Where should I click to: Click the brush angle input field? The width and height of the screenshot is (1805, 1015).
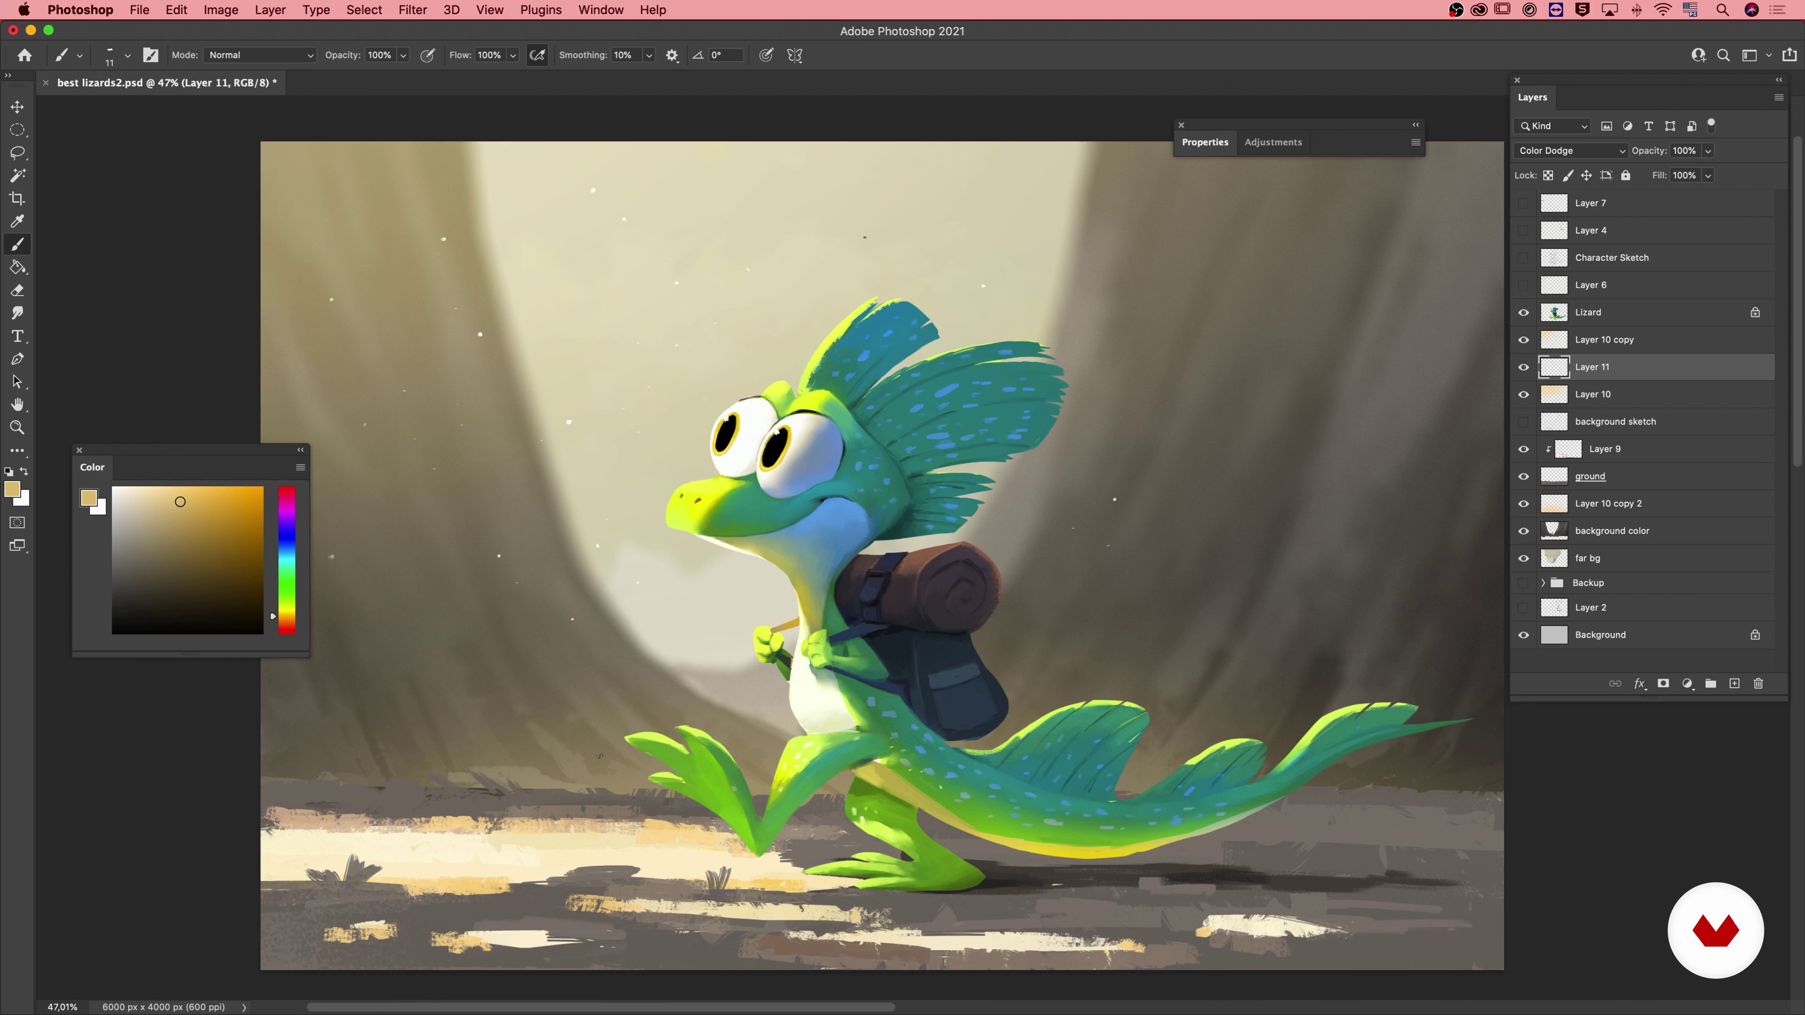click(x=725, y=55)
